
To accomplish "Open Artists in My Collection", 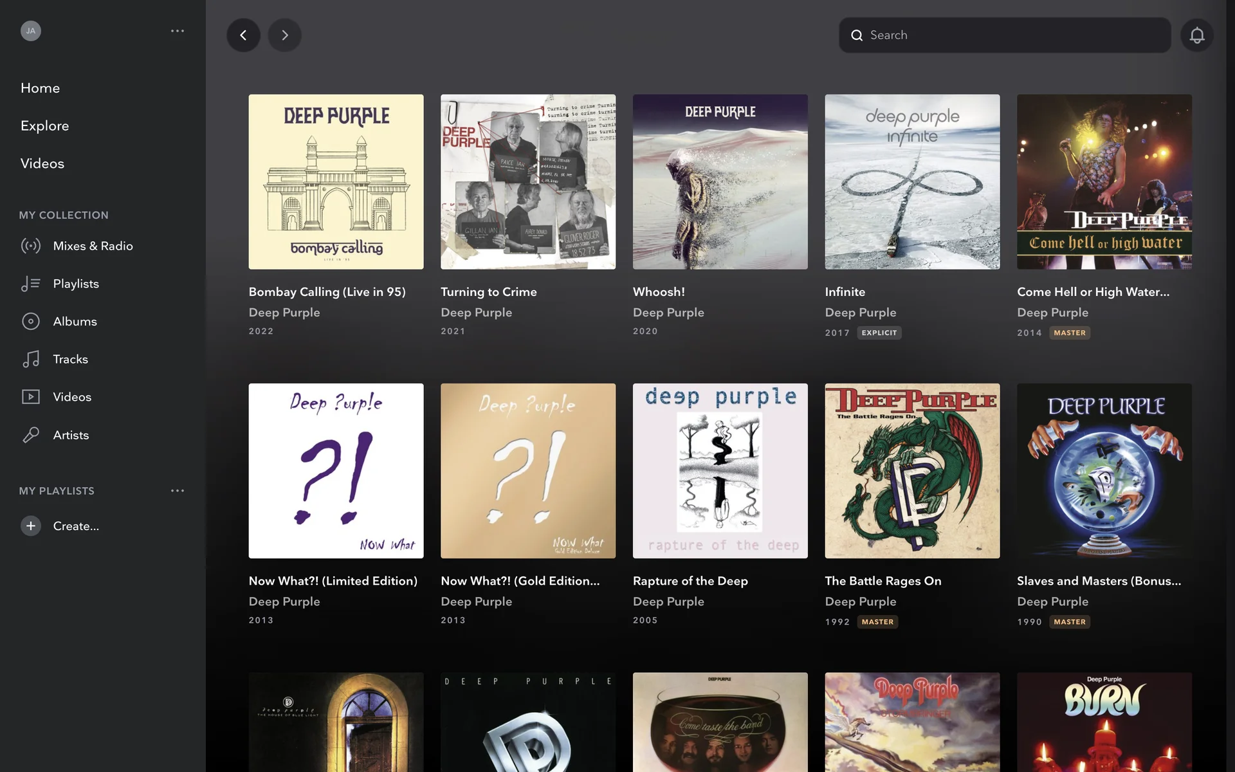I will tap(71, 436).
